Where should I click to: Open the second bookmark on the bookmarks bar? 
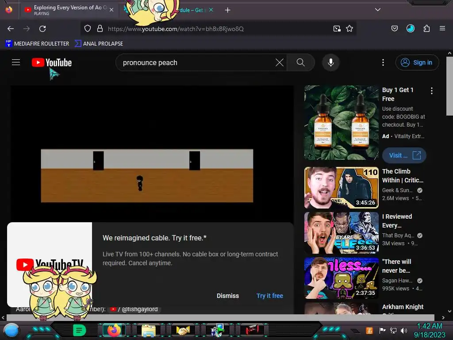(99, 44)
